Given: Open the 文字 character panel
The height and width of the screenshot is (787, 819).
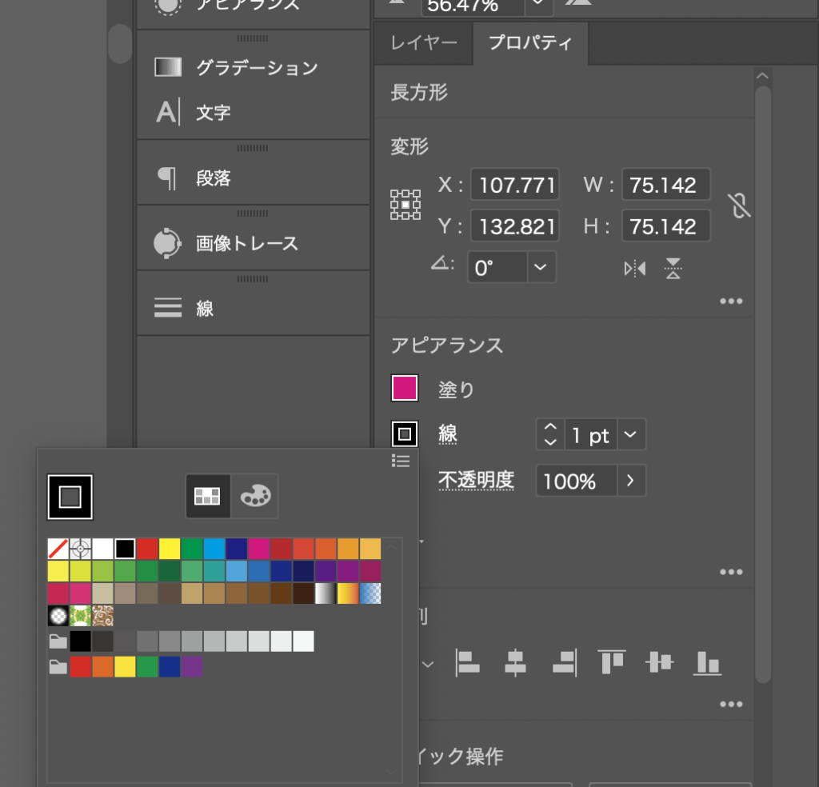Looking at the screenshot, I should (213, 113).
